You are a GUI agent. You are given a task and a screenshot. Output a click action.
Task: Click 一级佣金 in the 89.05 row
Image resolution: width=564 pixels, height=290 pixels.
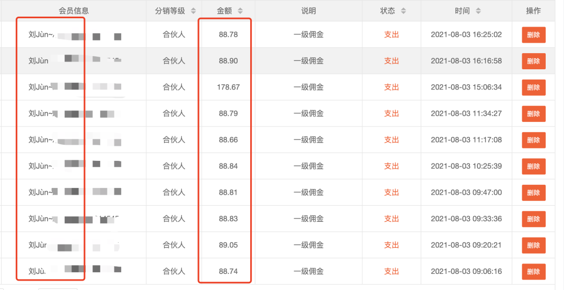(309, 245)
